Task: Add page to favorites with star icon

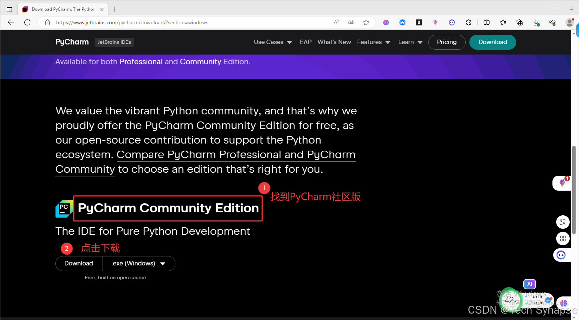Action: tap(366, 22)
